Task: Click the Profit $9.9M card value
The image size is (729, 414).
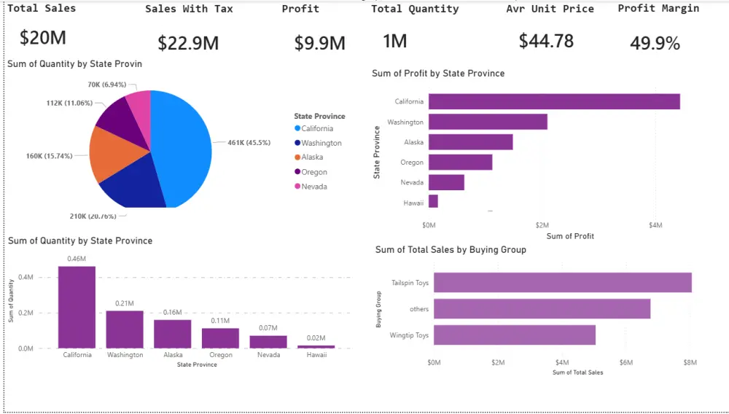Action: pos(319,43)
